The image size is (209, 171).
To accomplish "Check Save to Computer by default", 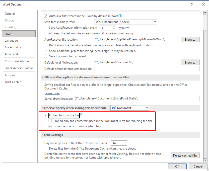I will click(46, 56).
